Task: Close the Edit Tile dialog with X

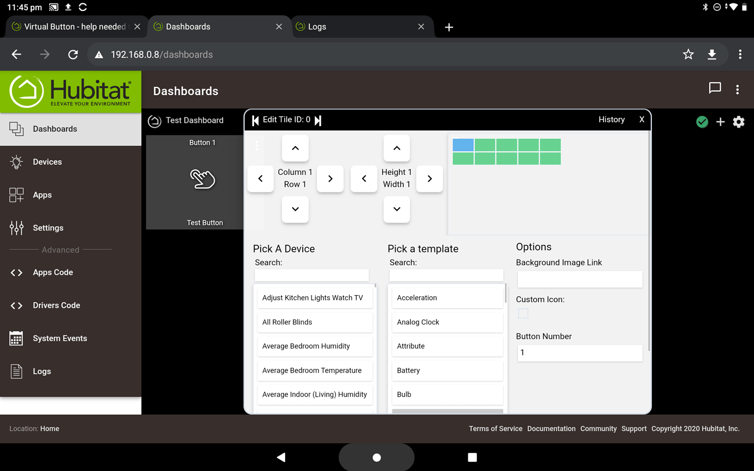Action: (641, 120)
